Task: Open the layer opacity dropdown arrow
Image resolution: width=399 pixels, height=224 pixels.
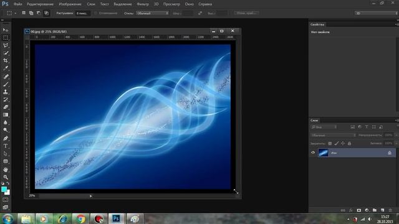Action: tap(397, 135)
